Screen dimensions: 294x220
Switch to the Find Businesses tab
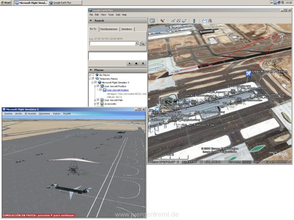click(109, 29)
